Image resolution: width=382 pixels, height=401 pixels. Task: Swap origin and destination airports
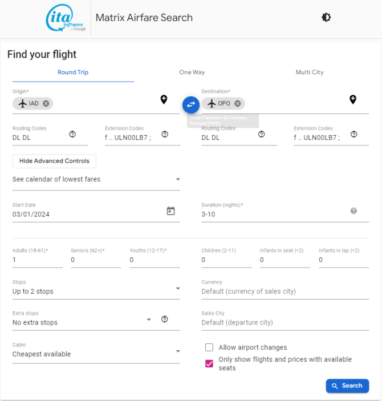tap(191, 105)
